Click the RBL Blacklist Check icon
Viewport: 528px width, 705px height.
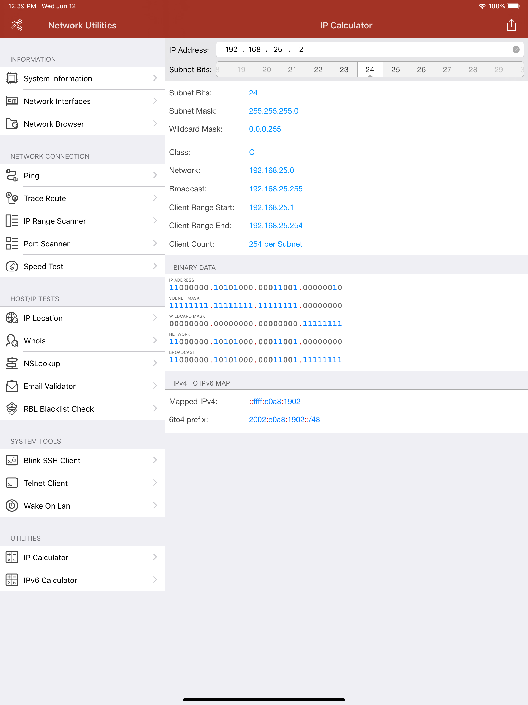[12, 408]
